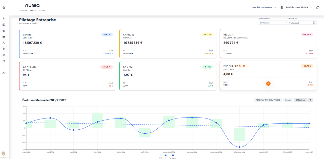324x159 pixels.
Task: Click the -29,65 % badge on RÉSULTAT card
Action: click(x=307, y=34)
